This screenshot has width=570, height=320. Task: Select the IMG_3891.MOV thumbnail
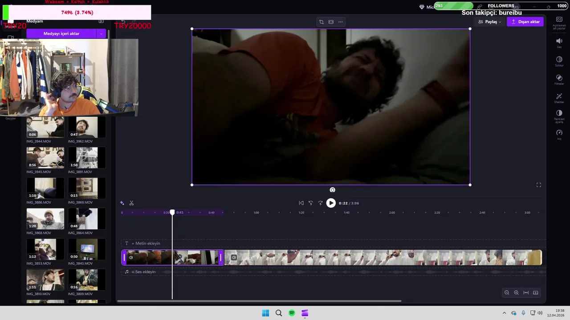pos(87,158)
